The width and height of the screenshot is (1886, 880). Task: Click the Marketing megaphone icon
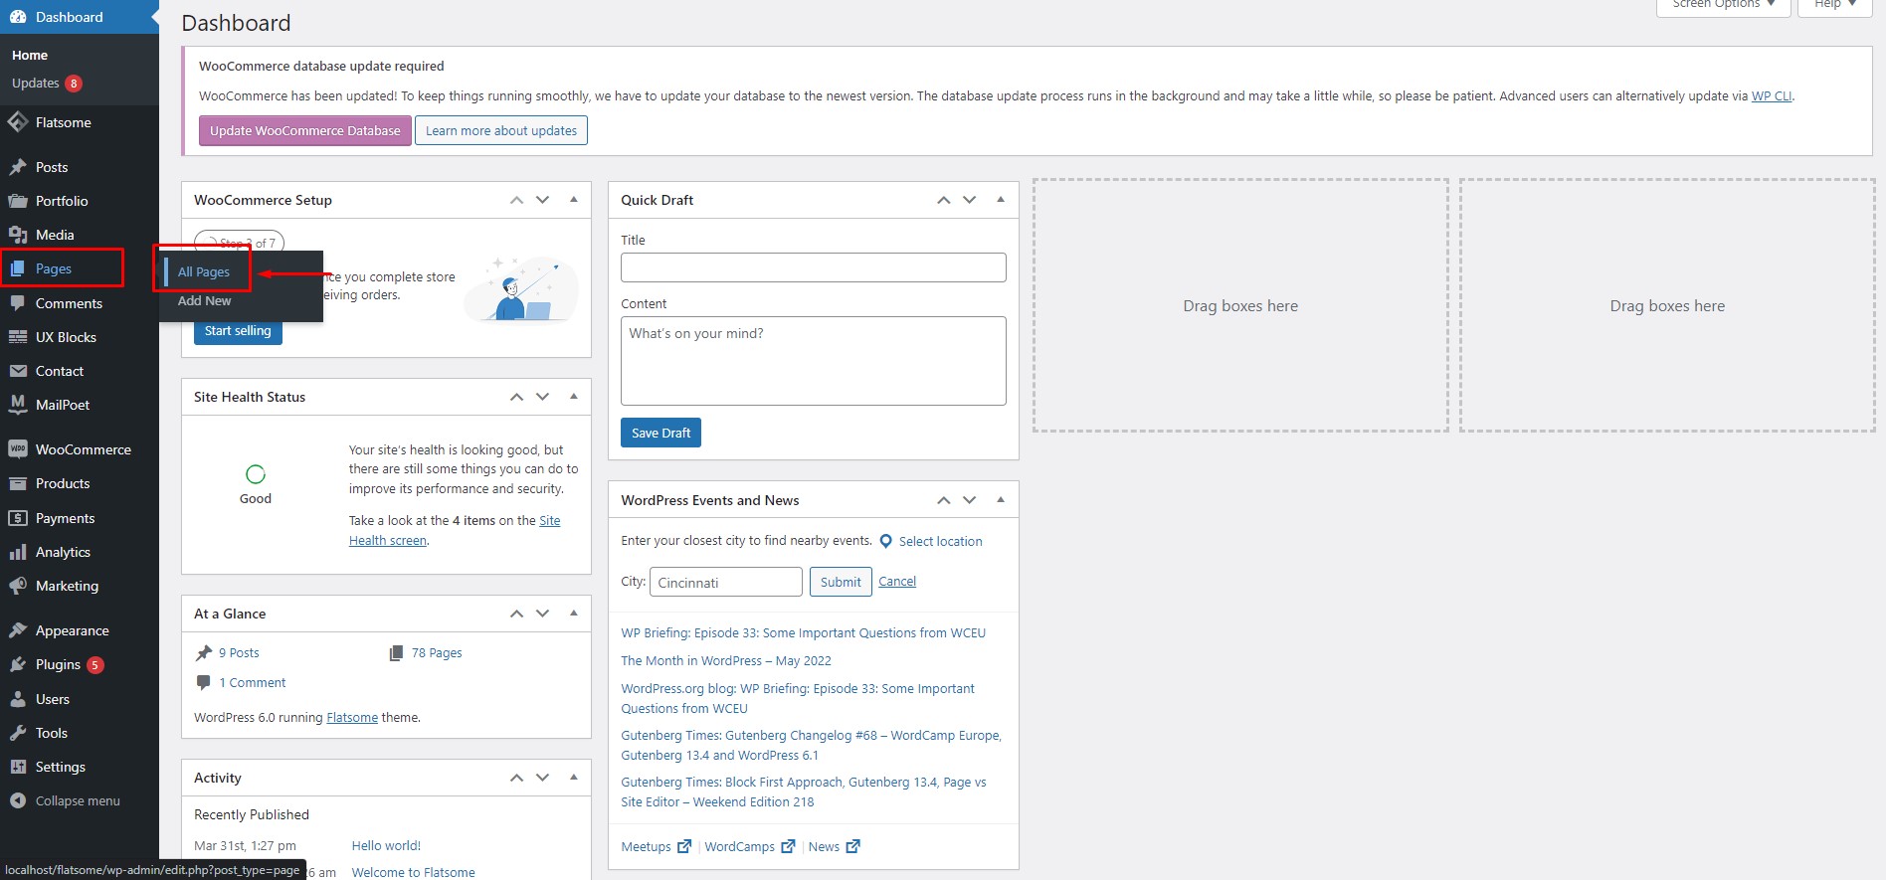18,586
